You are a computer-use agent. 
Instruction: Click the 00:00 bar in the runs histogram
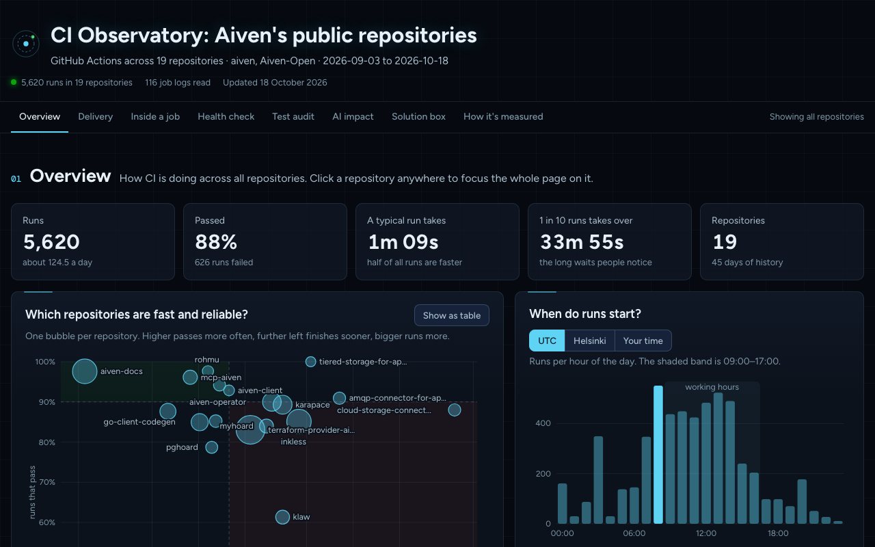563,503
